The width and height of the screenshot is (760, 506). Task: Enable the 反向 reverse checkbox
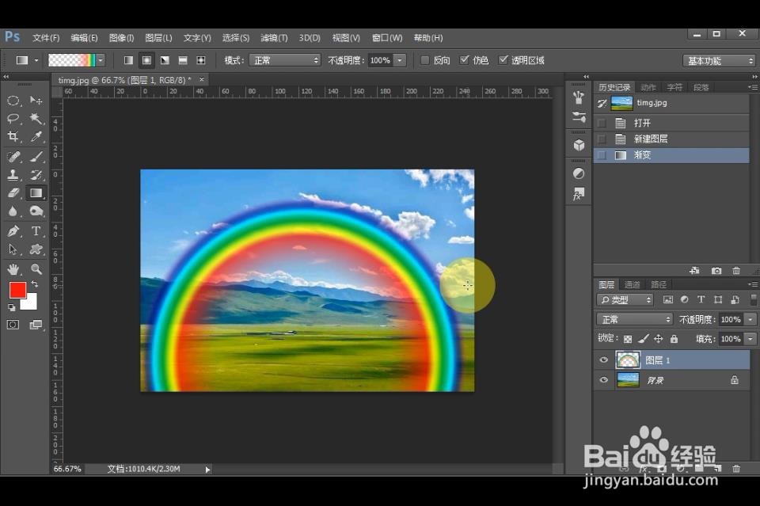(x=425, y=60)
